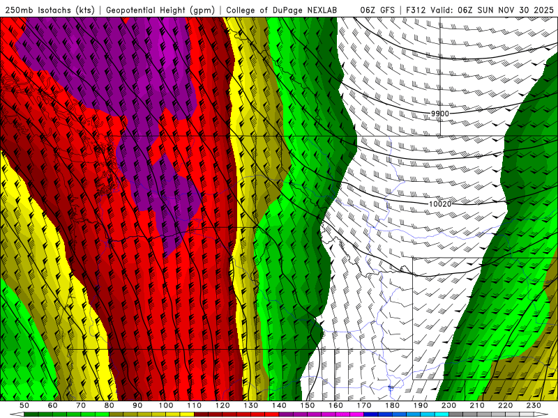Click the 80 value on color scale
This screenshot has width=558, height=418.
(x=109, y=405)
